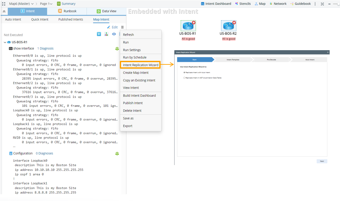This screenshot has width=340, height=201.
Task: Switch to the Intent tab
Action: tap(27, 11)
